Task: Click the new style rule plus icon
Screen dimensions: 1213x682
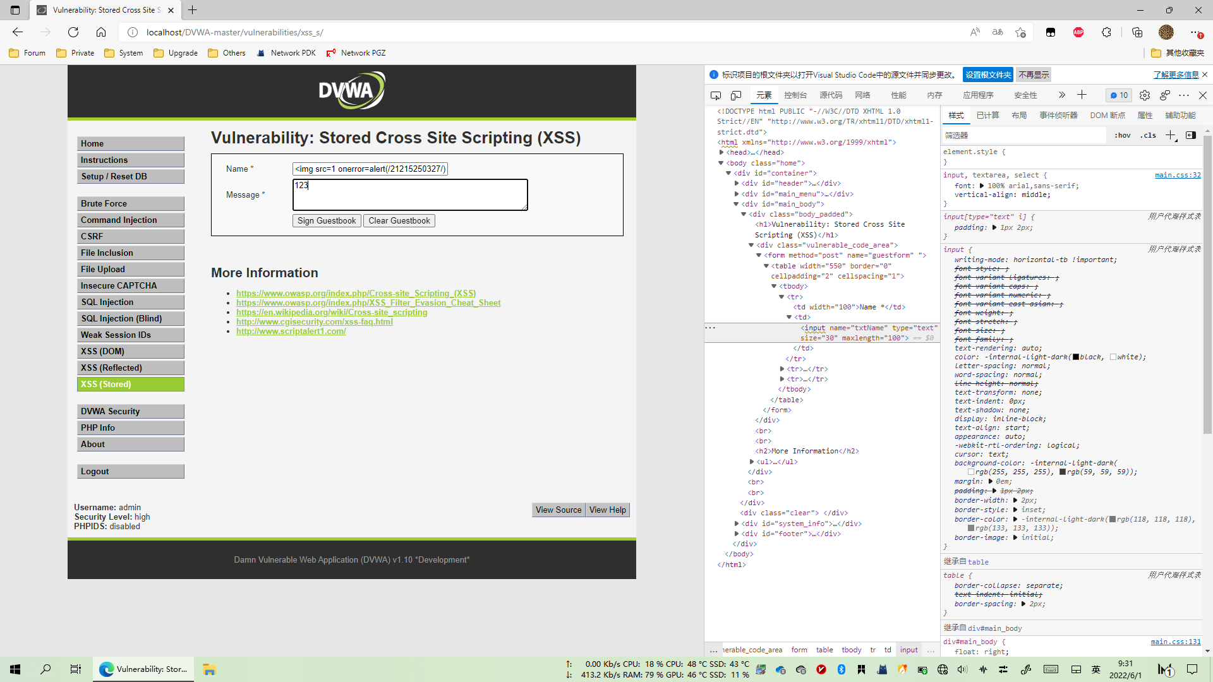Action: [1171, 135]
